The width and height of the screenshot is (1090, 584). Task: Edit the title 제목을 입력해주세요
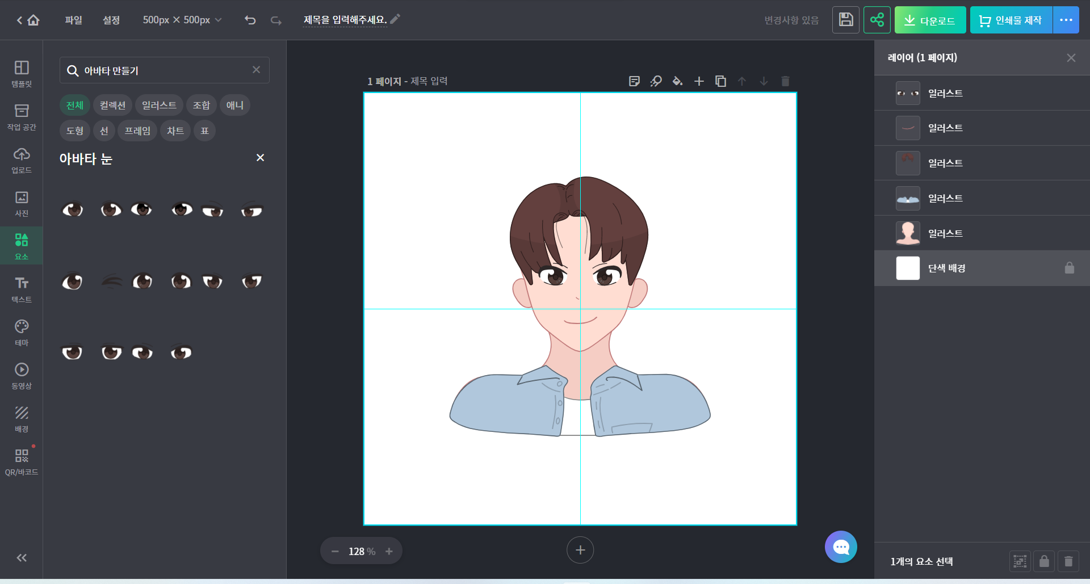345,20
